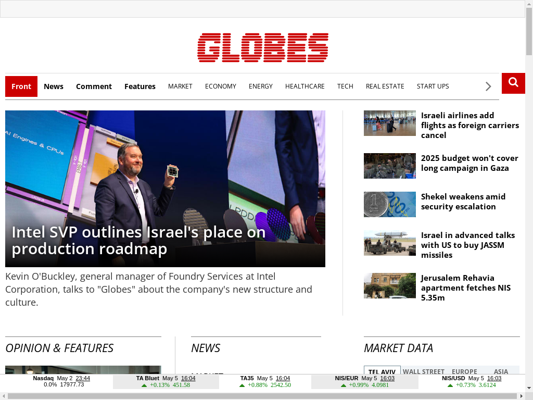Click the shekel coin thumbnail

389,204
